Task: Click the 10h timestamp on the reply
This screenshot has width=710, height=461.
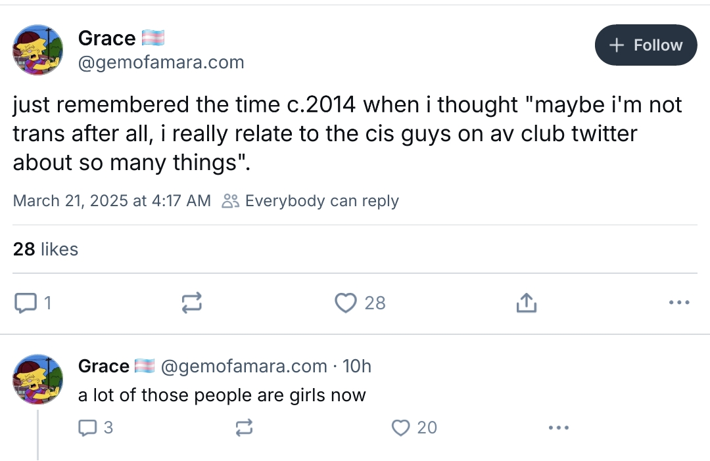Action: [x=357, y=366]
